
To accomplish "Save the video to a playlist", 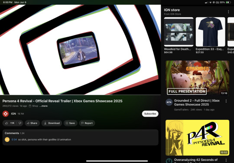I will tap(70, 123).
